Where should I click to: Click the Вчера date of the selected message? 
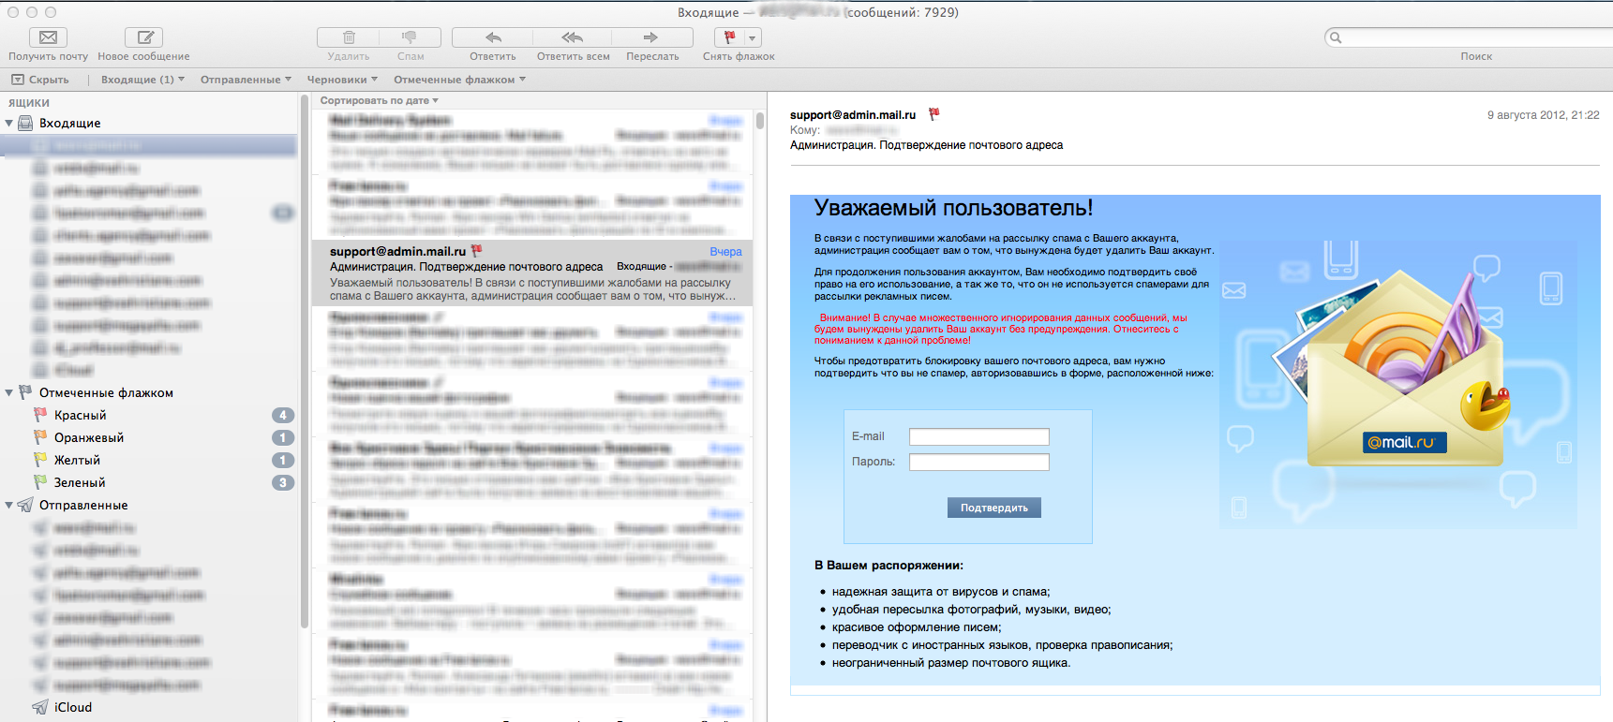[x=725, y=252]
